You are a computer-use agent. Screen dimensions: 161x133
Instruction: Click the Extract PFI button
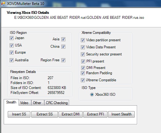point(95,114)
